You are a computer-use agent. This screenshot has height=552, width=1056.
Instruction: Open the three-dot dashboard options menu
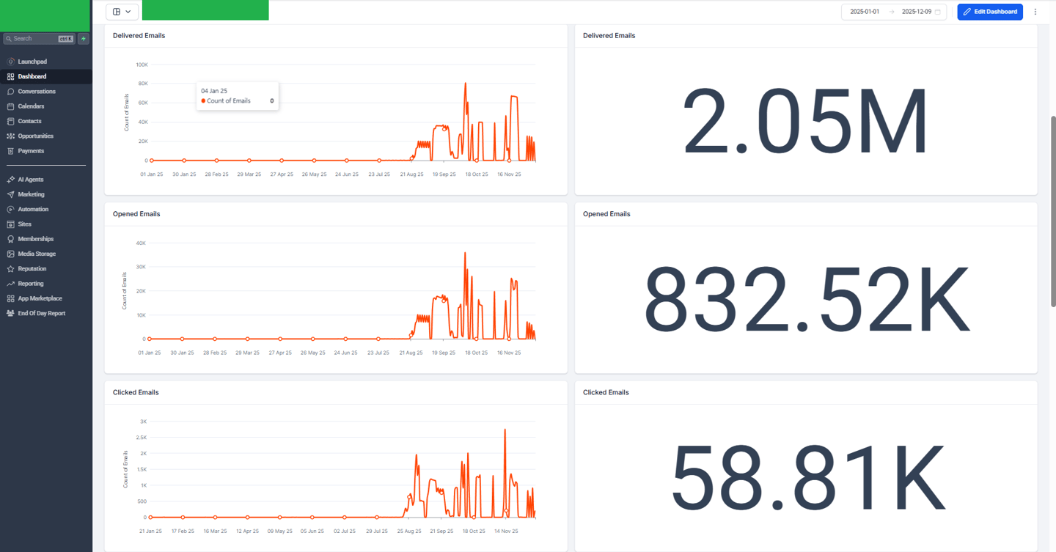click(x=1035, y=12)
